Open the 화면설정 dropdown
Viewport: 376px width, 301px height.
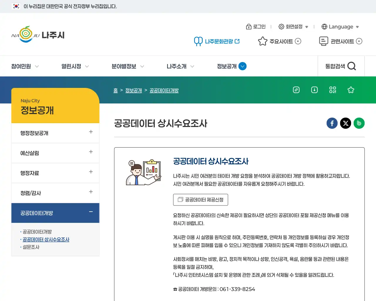tap(293, 27)
